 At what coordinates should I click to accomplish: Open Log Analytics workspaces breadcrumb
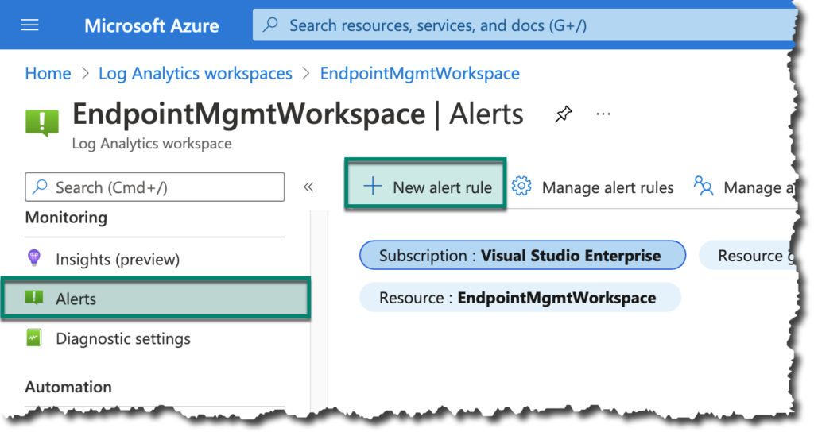[196, 74]
